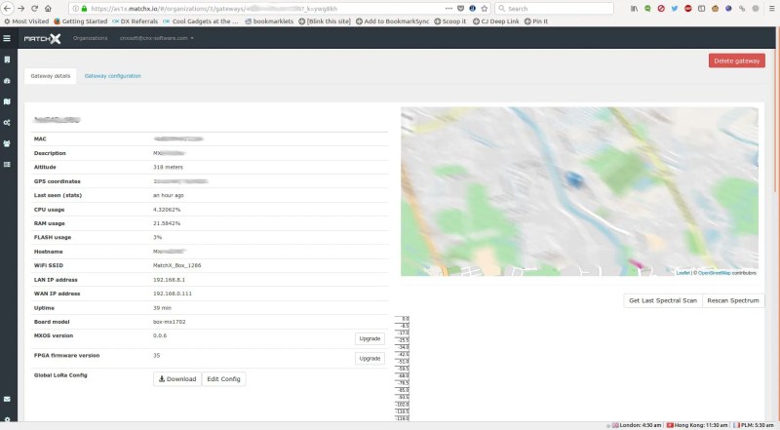This screenshot has height=430, width=780.
Task: Click the users group sidebar icon
Action: pos(7,142)
